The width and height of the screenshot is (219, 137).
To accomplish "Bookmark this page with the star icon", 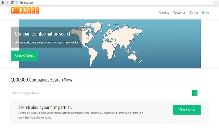I will tap(215, 2).
